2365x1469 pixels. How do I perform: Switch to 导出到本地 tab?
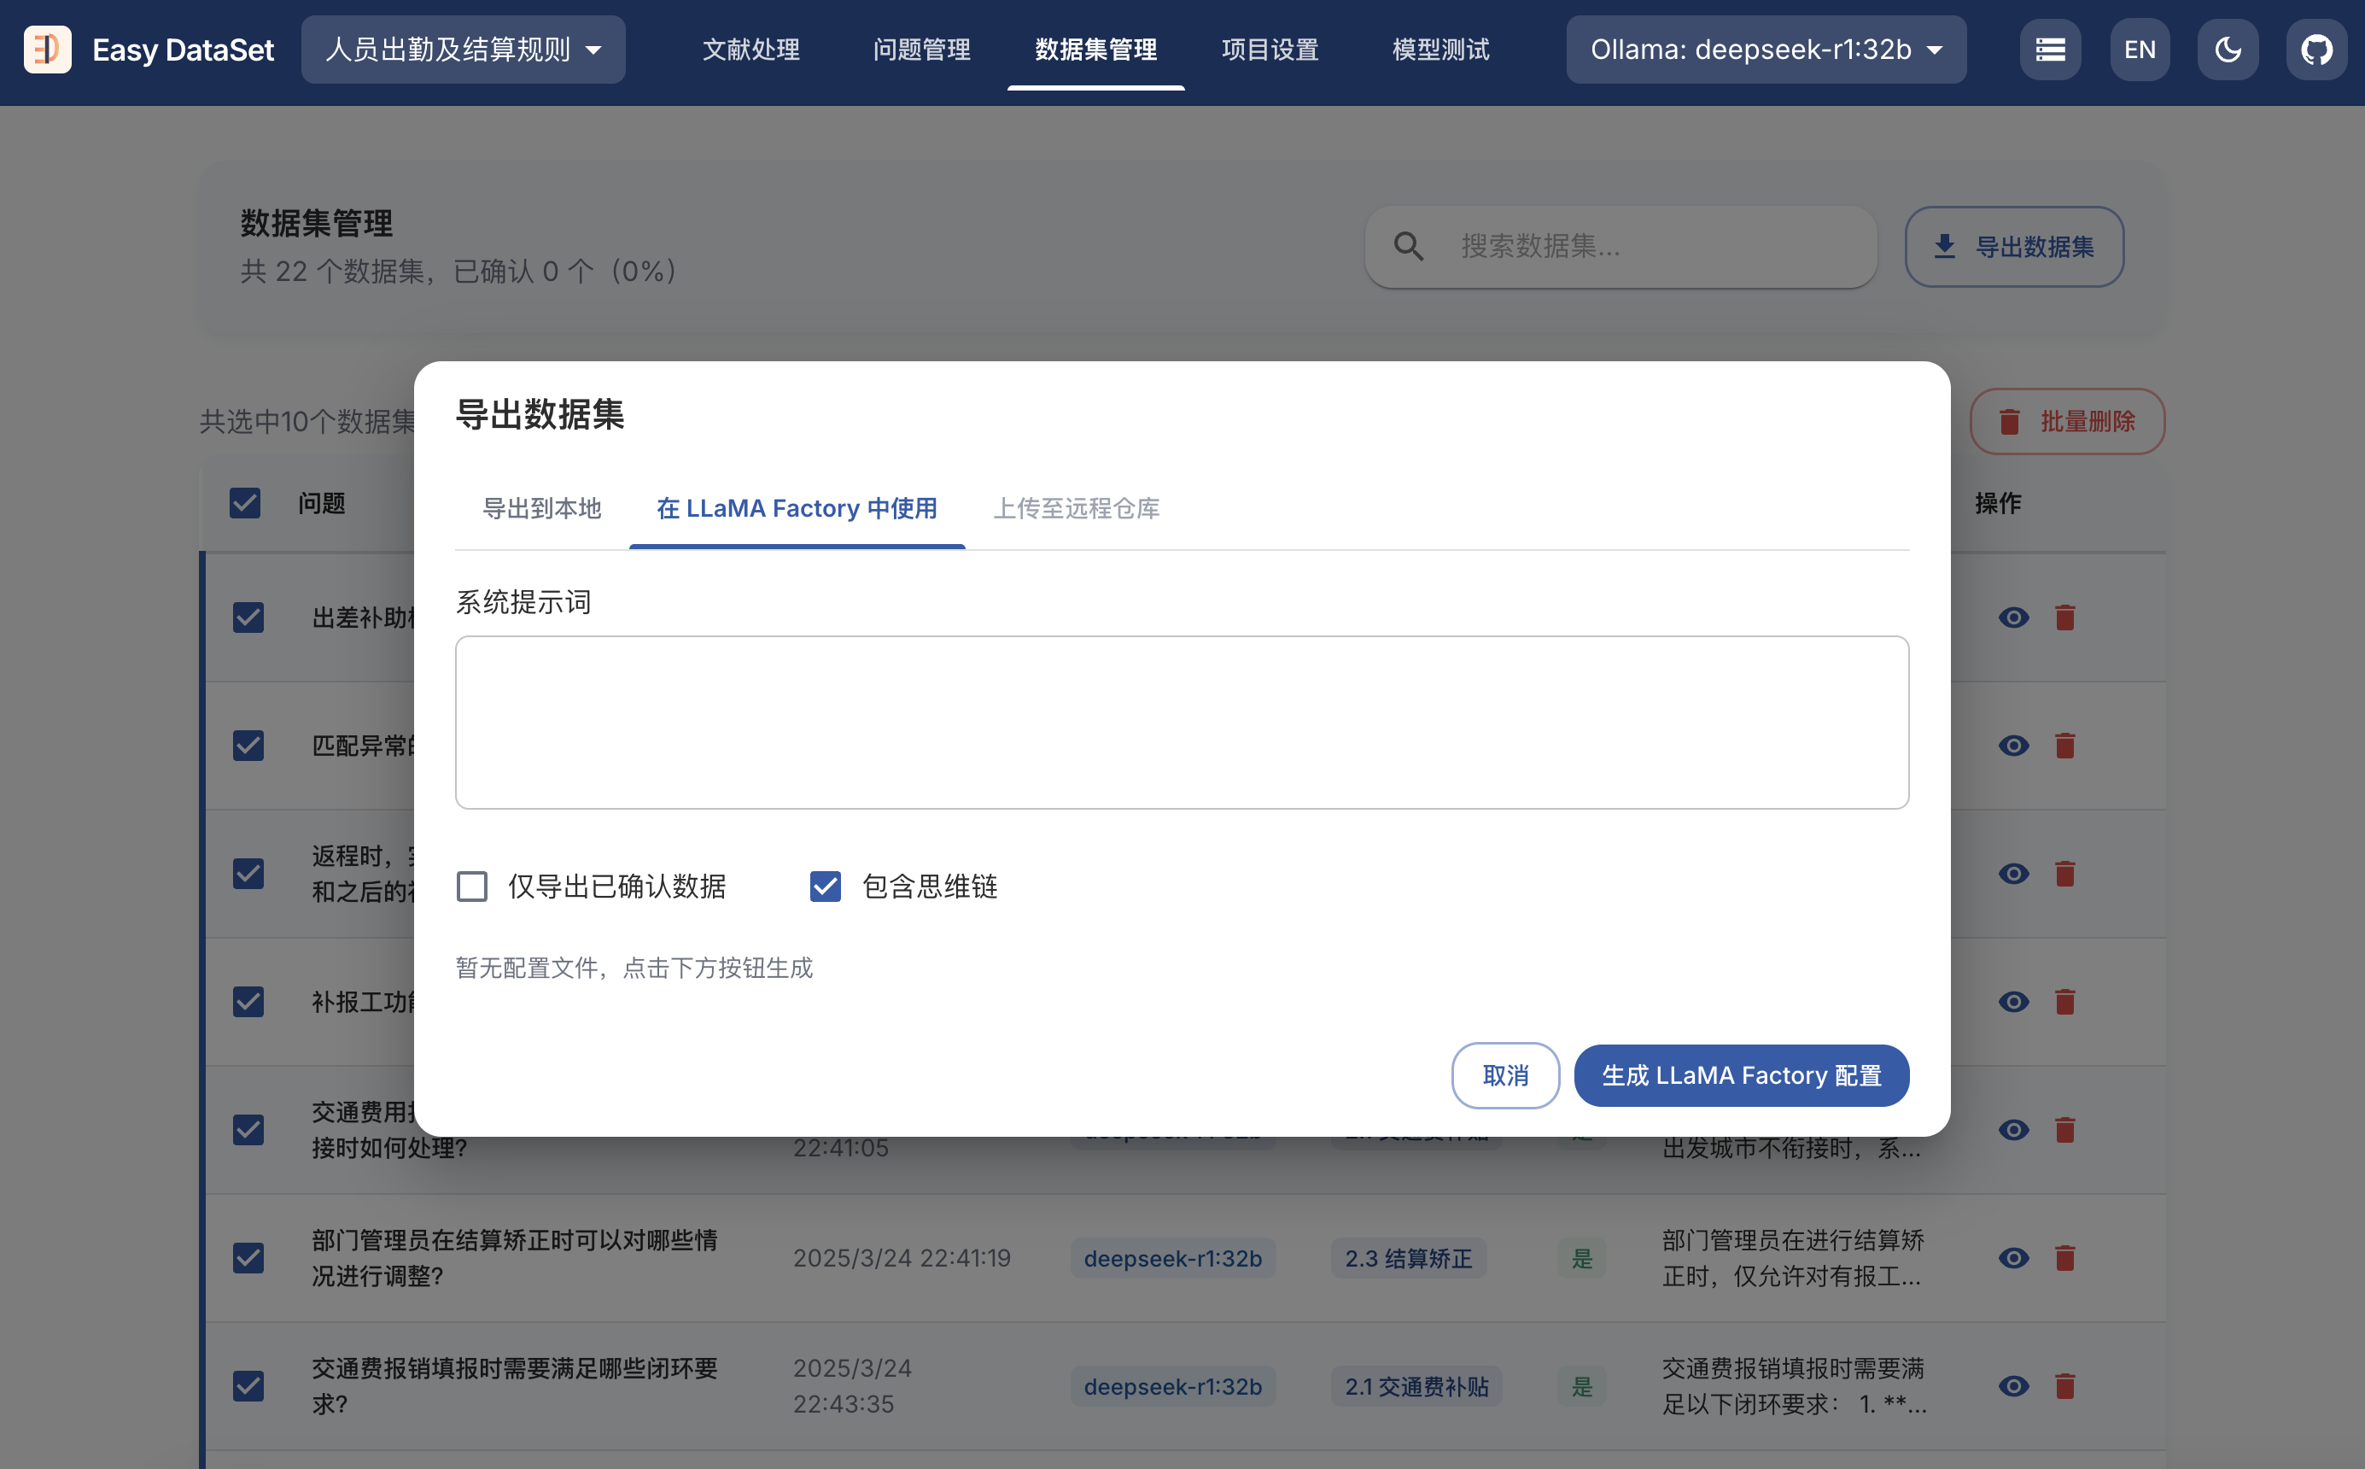[542, 508]
